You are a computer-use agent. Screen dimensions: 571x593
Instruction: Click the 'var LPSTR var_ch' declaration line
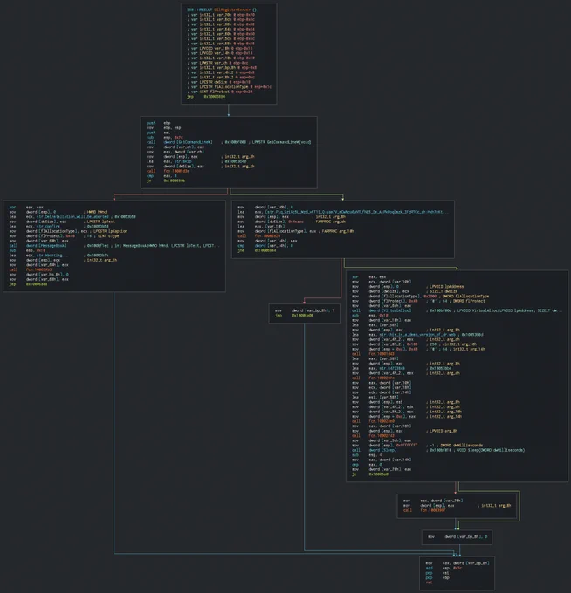[217, 63]
